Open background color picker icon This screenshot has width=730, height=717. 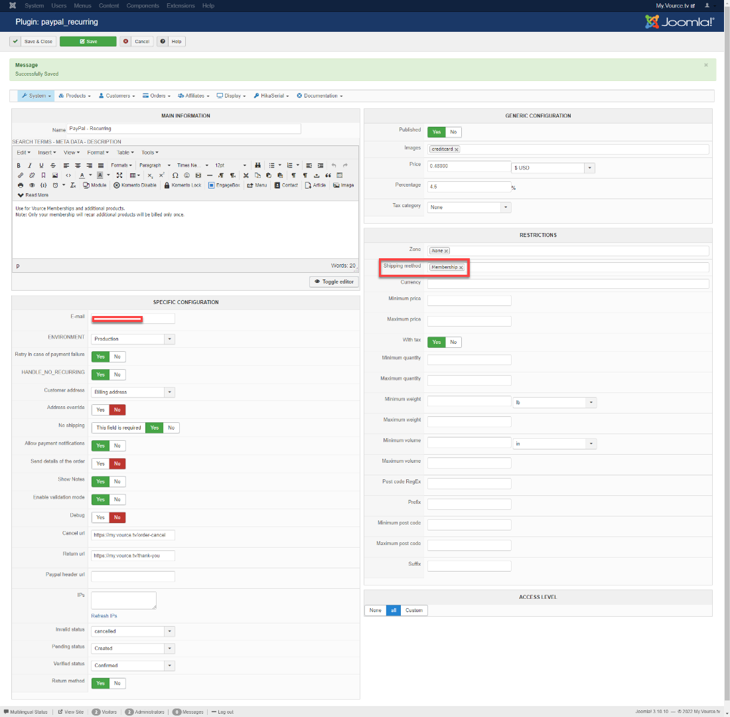click(100, 176)
